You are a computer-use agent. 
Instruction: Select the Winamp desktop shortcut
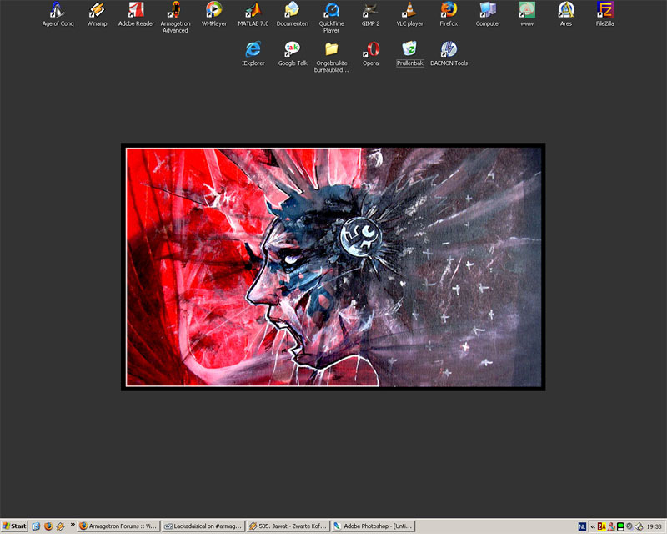[98, 11]
